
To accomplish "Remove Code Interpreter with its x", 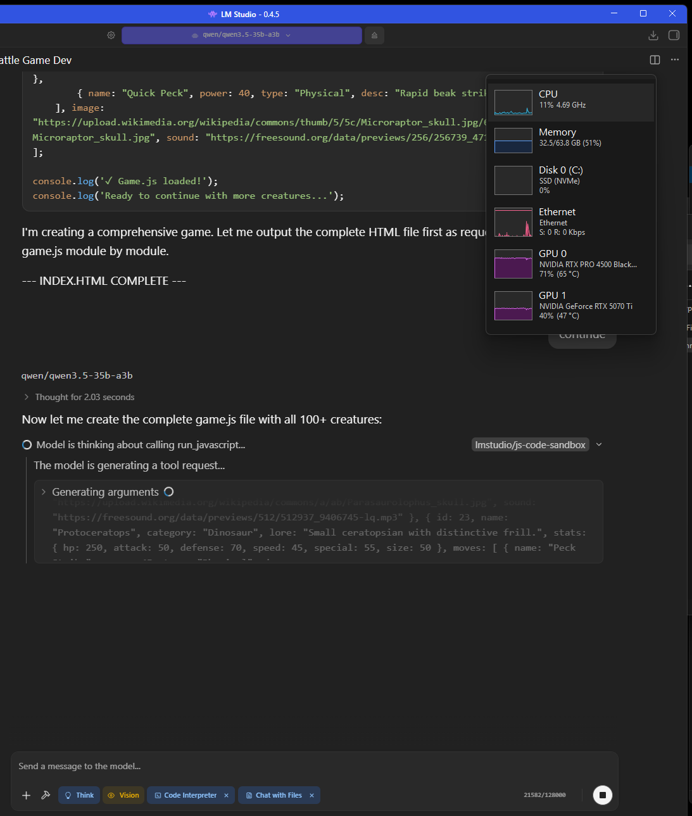I will [x=226, y=796].
